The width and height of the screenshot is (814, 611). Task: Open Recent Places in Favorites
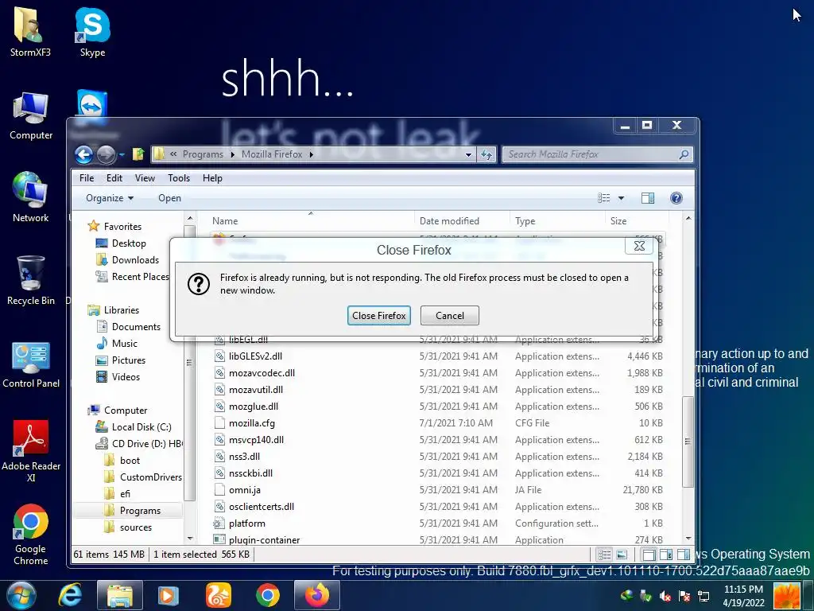140,276
